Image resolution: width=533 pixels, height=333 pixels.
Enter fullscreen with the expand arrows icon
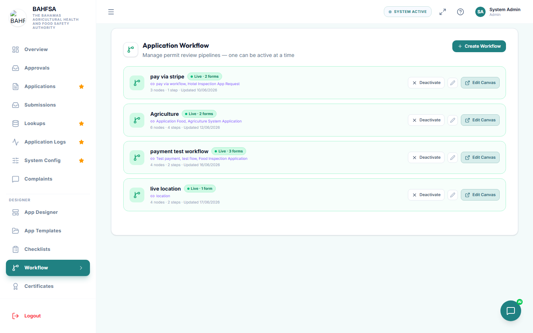(443, 12)
